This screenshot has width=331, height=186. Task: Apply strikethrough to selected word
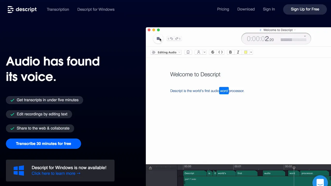213,52
